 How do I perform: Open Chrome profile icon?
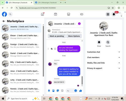[119, 8]
